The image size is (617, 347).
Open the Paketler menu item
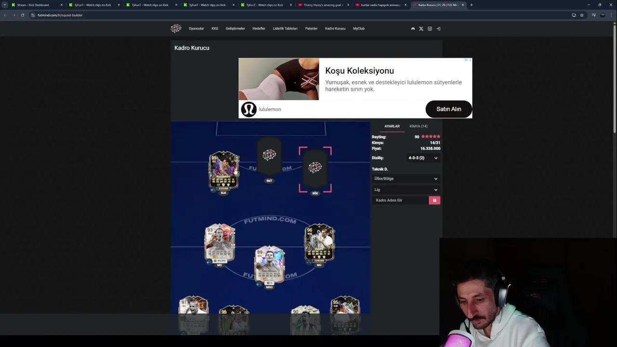311,28
